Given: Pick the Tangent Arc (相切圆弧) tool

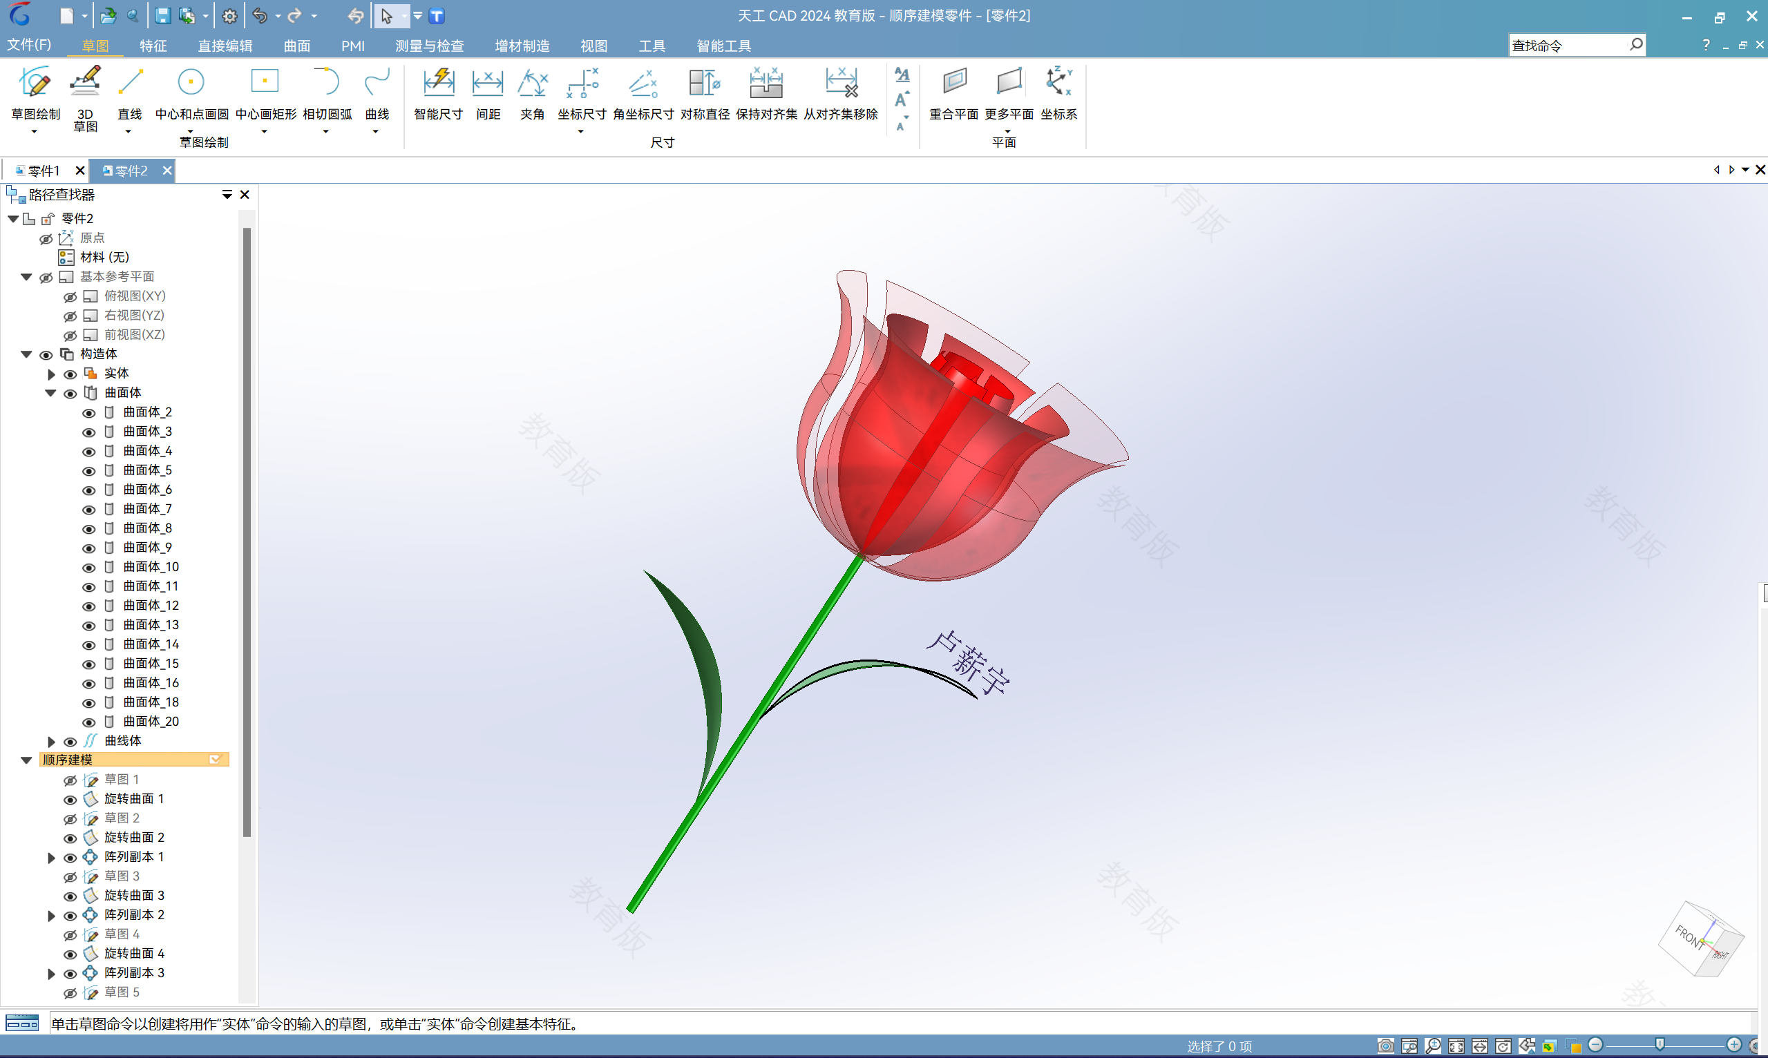Looking at the screenshot, I should tap(327, 93).
